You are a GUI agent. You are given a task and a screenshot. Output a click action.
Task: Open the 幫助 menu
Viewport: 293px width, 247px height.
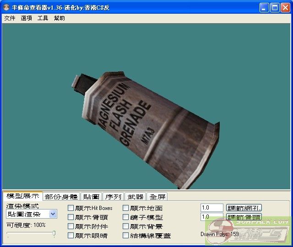click(x=59, y=18)
